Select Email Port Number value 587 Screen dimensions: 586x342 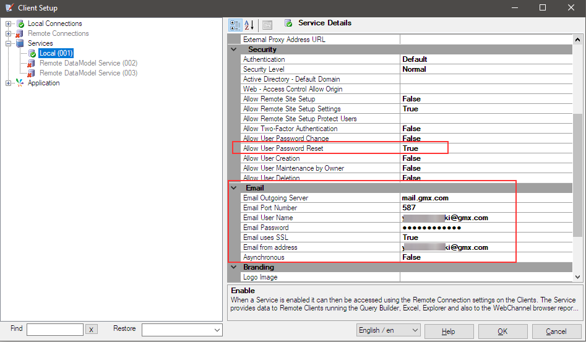coord(409,208)
